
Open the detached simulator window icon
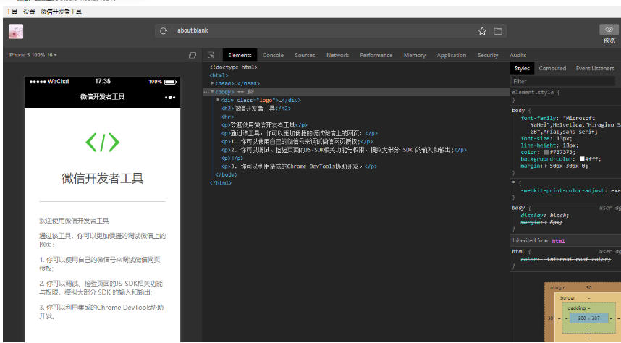click(x=193, y=55)
